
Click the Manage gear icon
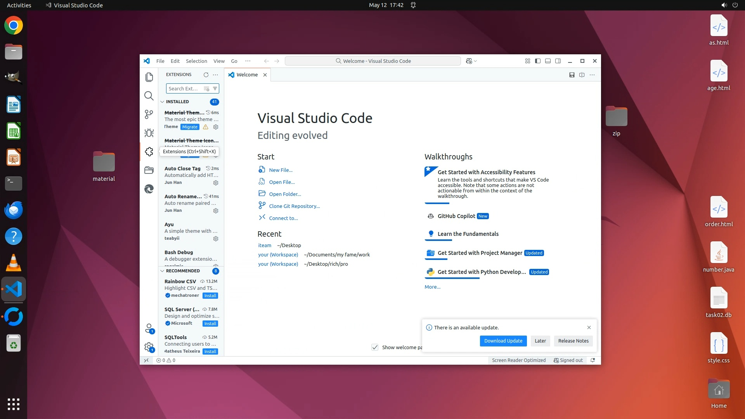[x=149, y=347]
